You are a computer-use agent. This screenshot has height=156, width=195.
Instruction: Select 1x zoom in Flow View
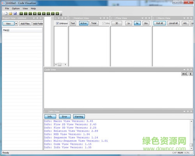129,23
